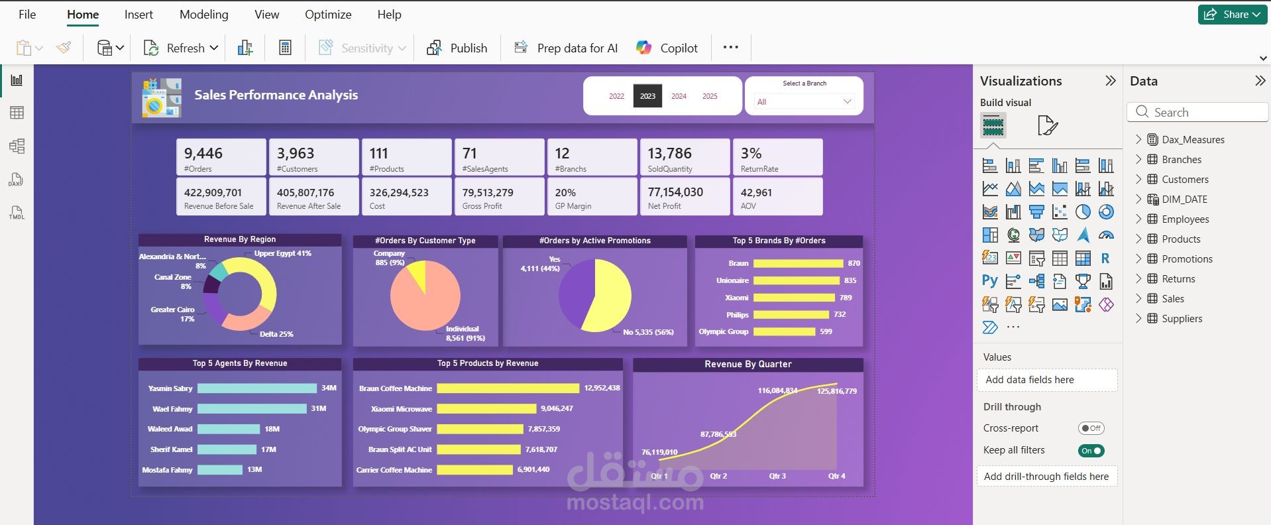Viewport: 1271px width, 525px height.
Task: Choose Python visual
Action: pos(990,281)
